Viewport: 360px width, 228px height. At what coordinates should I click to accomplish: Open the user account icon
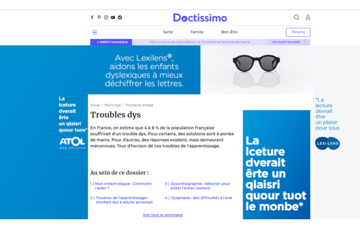pos(307,17)
